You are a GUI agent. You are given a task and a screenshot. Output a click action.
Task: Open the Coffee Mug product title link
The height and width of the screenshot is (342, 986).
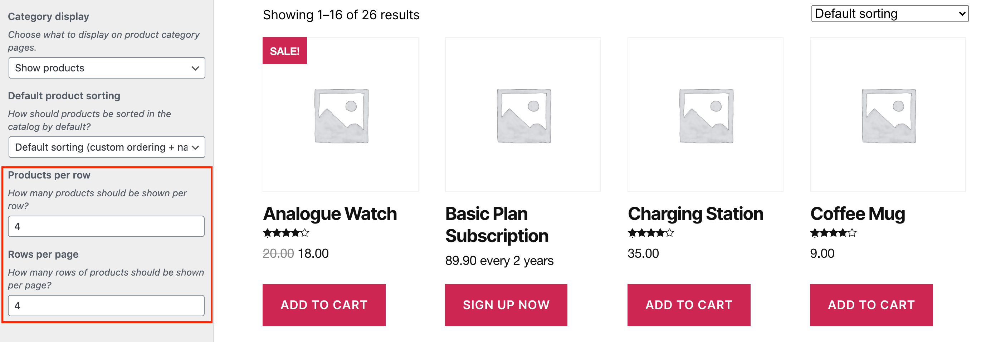point(858,213)
